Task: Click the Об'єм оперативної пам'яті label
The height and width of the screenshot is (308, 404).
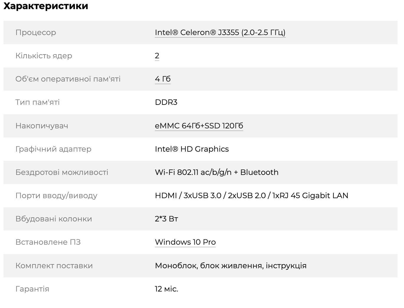Action: coord(68,79)
